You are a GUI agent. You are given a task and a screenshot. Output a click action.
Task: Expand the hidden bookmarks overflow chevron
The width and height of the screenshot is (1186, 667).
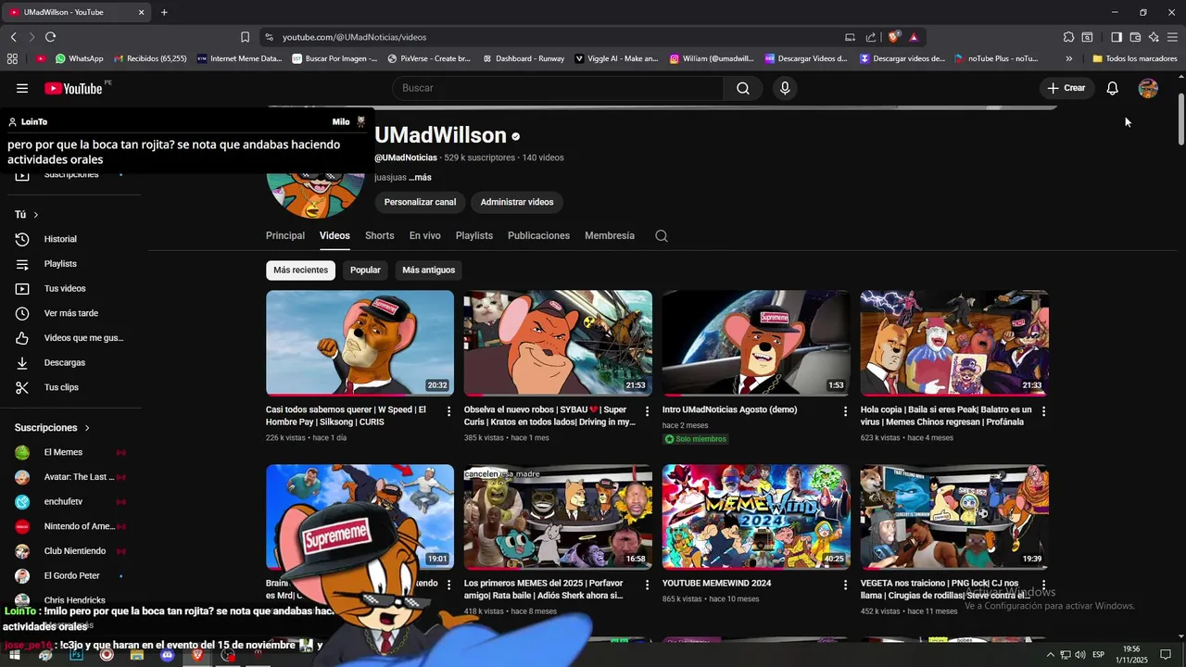pos(1068,58)
